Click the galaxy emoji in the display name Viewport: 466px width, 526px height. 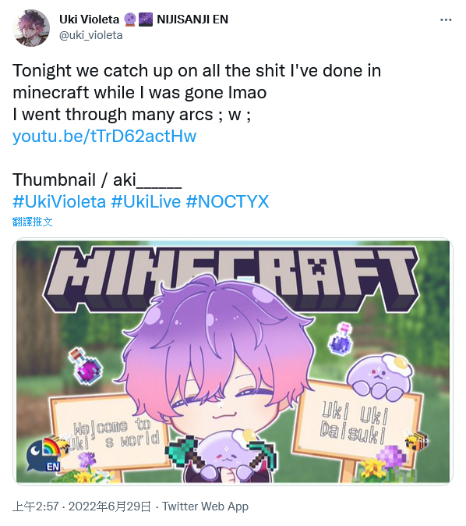(146, 20)
